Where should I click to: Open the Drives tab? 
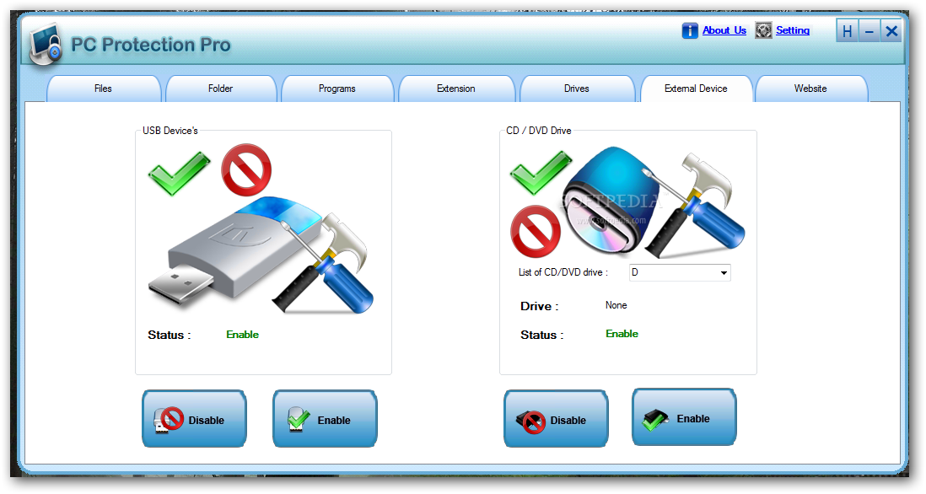tap(576, 89)
